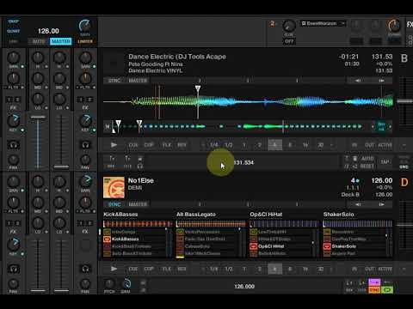This screenshot has width=413, height=309.
Task: Collapse deck B advanced panel arrow
Action: click(x=404, y=145)
